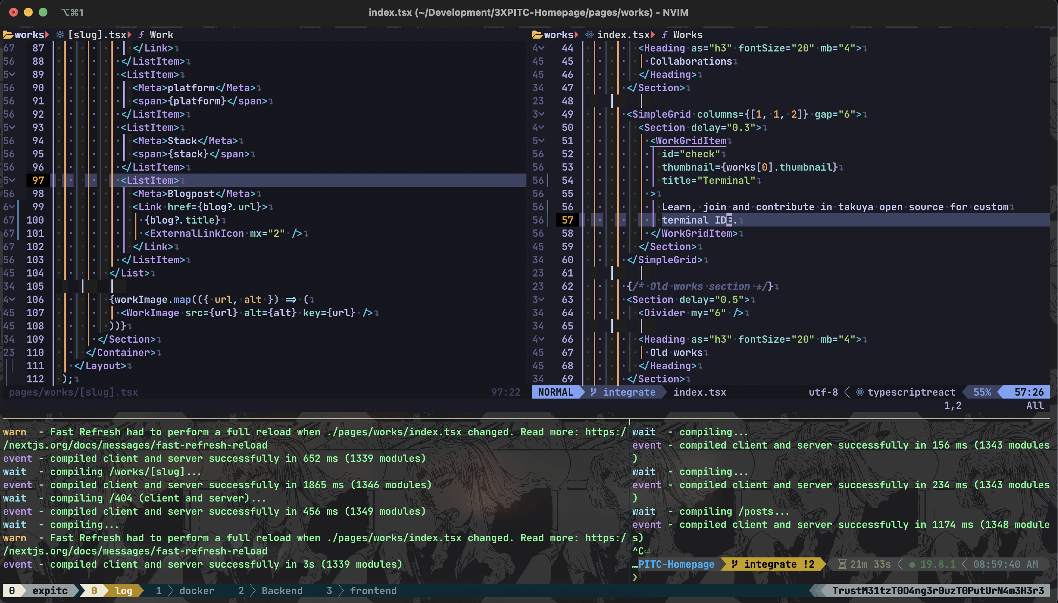
Task: Click the ⌥⌘1 shortcut label in title bar
Action: pyautogui.click(x=72, y=13)
